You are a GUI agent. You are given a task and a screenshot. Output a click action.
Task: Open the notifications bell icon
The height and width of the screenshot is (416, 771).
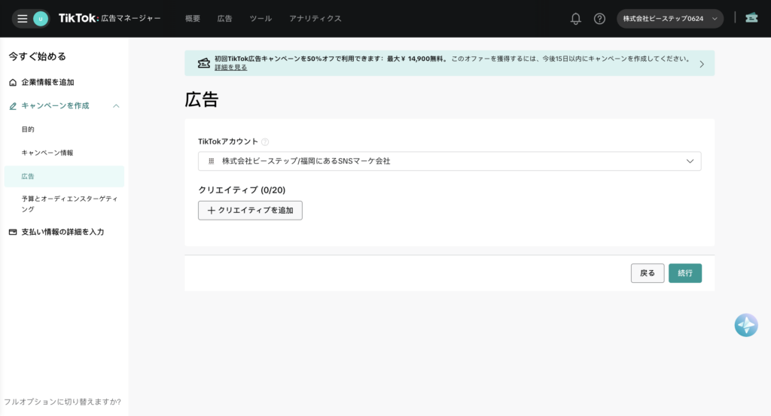pos(575,19)
